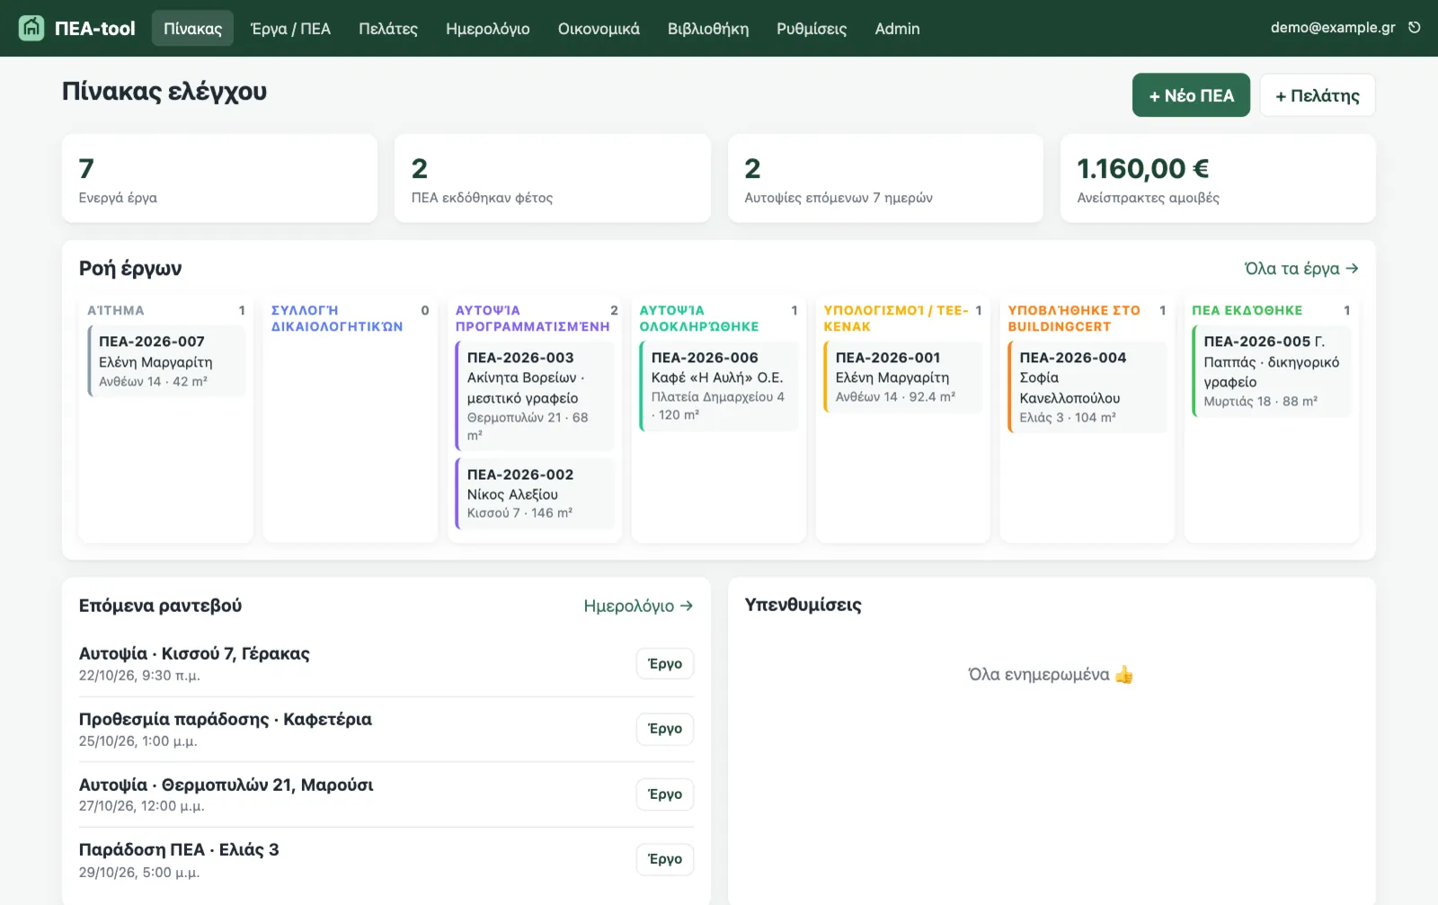This screenshot has height=905, width=1438.
Task: Create a new certificate with + Νέο ΠΕΑ
Action: pos(1191,95)
